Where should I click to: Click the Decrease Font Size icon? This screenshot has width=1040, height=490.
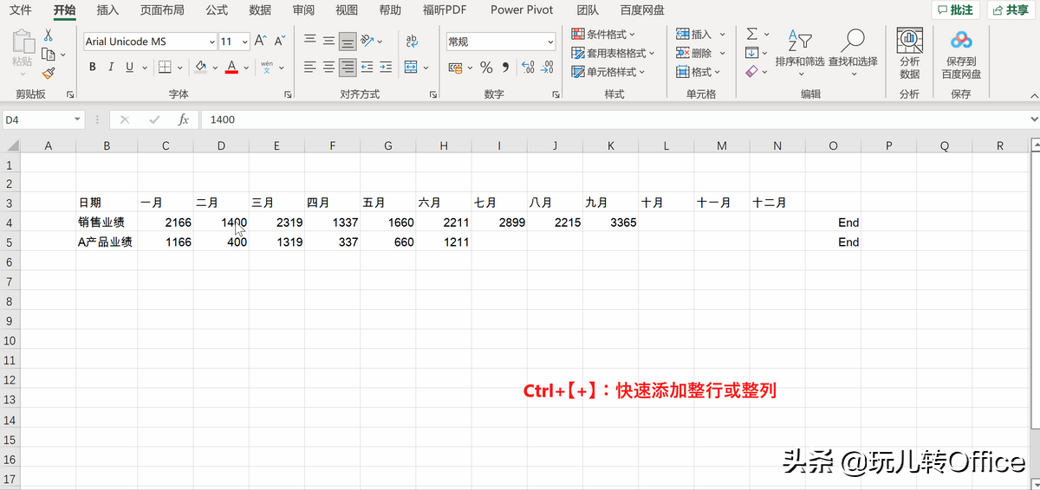pos(281,41)
